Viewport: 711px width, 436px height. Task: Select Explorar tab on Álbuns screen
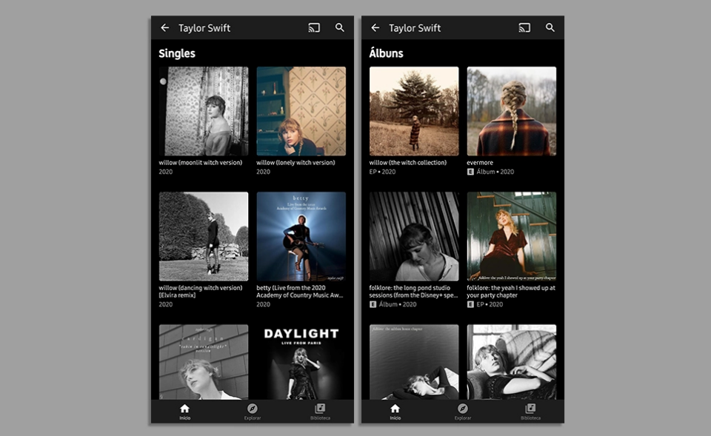[x=463, y=412]
